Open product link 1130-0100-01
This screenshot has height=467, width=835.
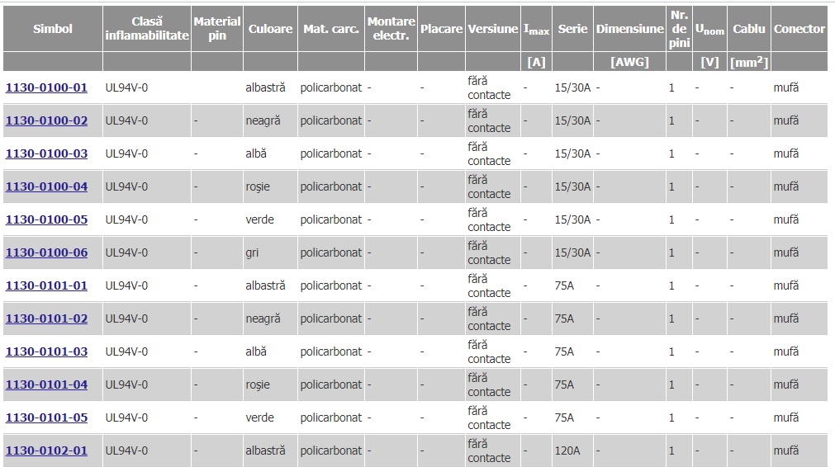(46, 87)
